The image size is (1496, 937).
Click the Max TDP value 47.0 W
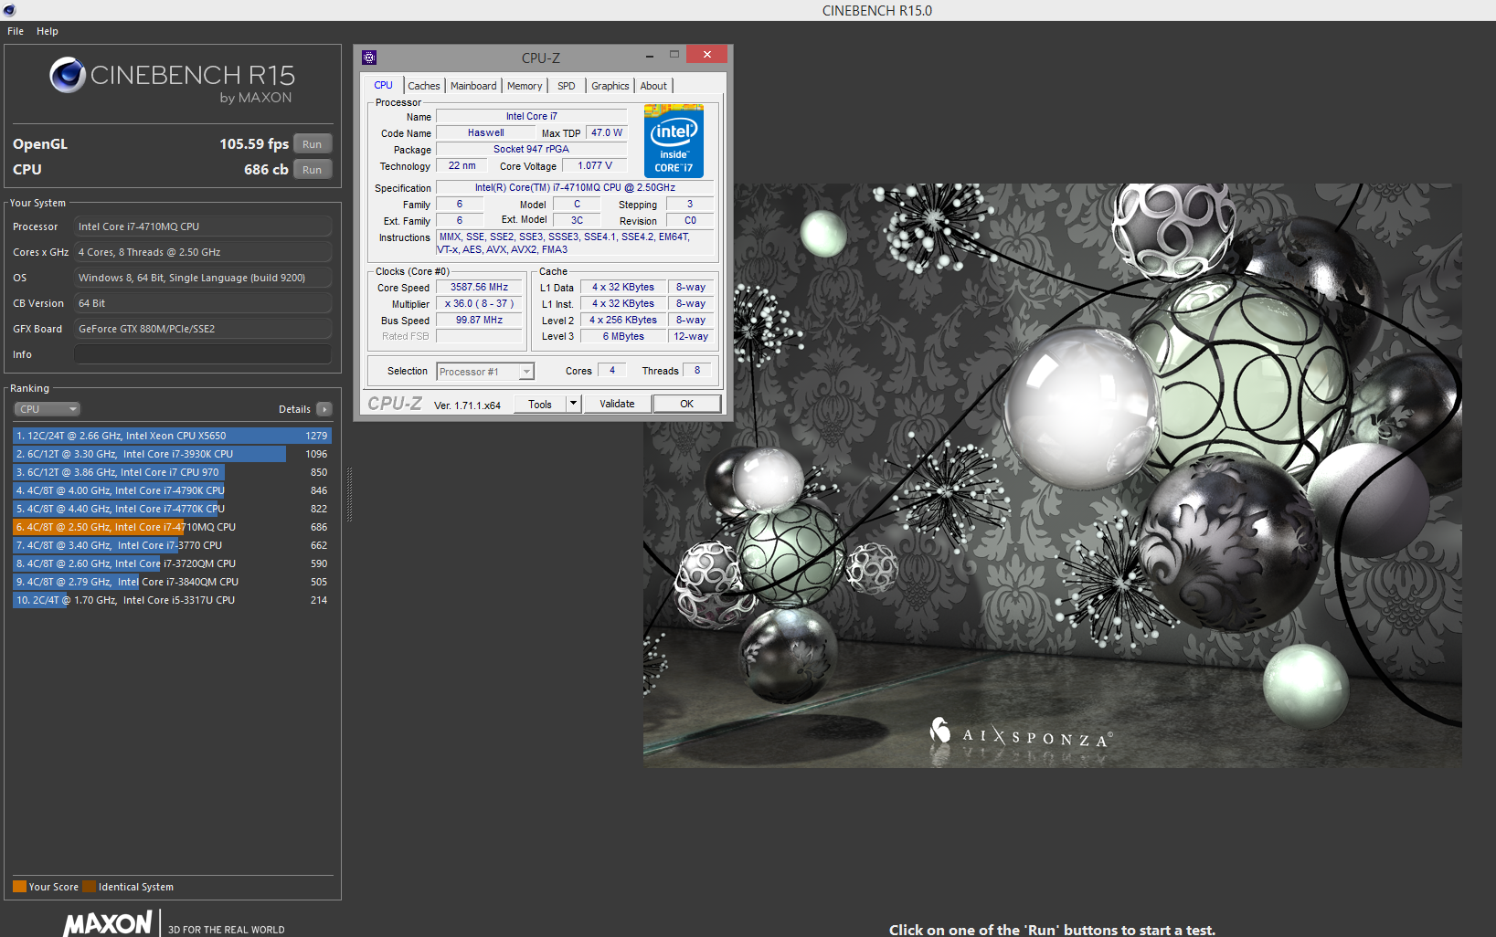(x=607, y=132)
